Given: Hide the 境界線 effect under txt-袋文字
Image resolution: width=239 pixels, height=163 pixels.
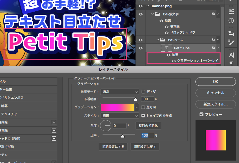Looking at the screenshot, I should point(167,27).
